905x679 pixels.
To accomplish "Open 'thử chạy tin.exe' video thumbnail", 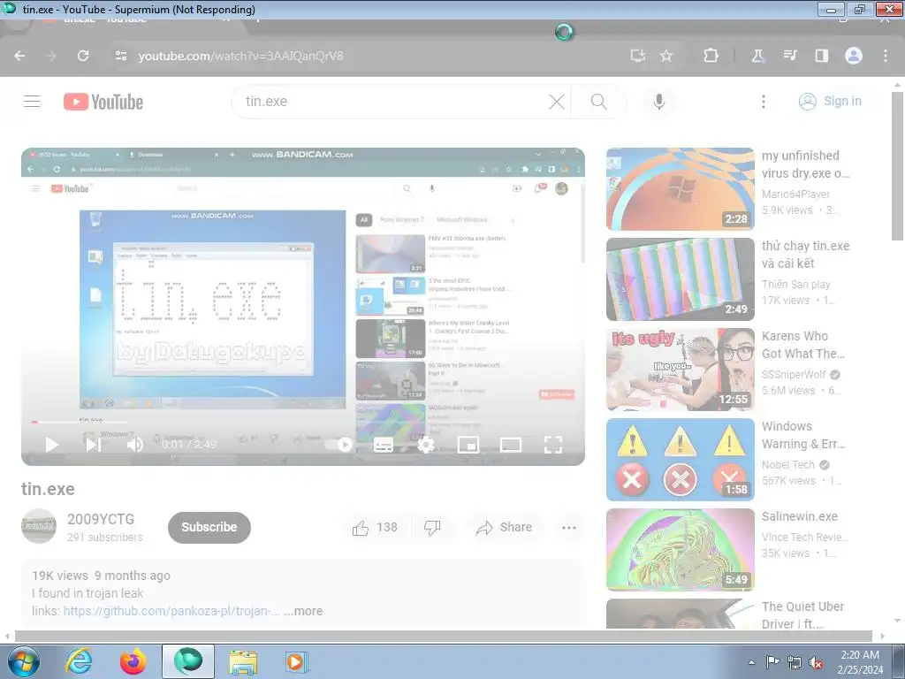I will (680, 279).
